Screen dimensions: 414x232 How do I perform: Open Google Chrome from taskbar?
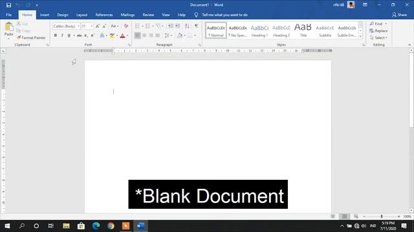coord(111,226)
